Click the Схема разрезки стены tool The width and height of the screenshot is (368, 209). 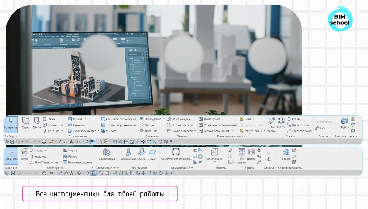pyautogui.click(x=118, y=125)
